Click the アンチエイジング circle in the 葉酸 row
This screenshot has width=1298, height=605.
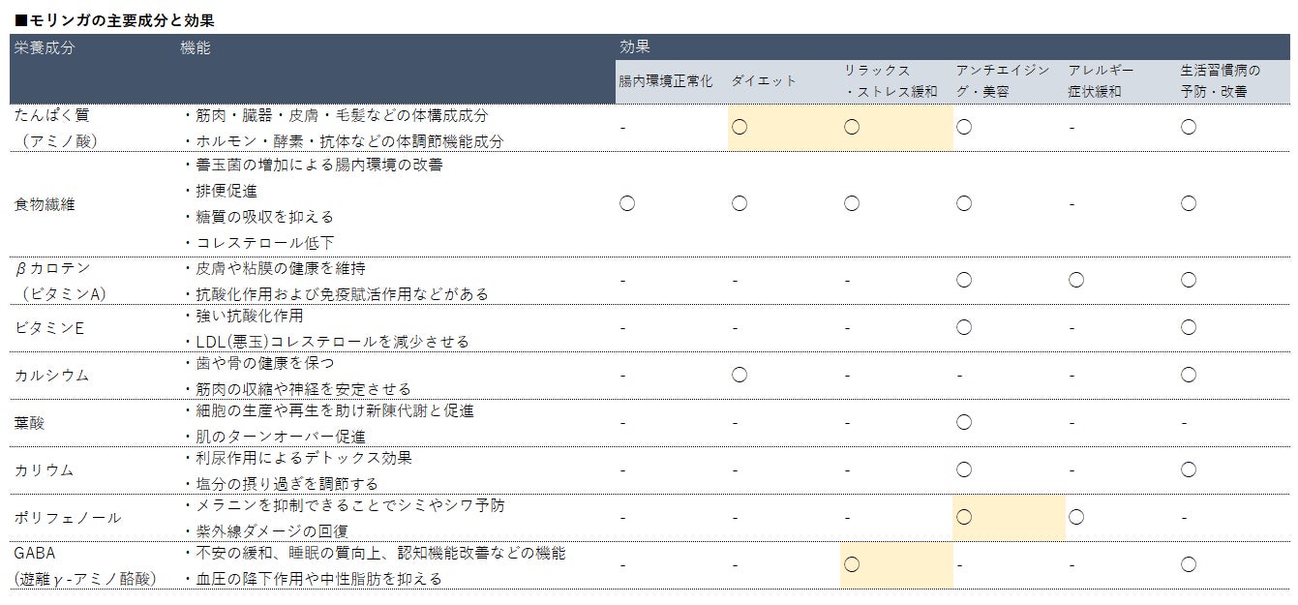tap(964, 422)
